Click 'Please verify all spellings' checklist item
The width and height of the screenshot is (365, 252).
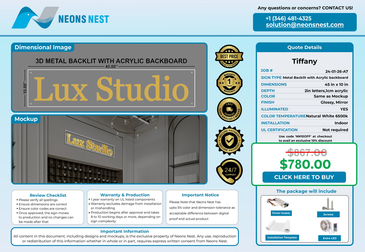click(38, 200)
